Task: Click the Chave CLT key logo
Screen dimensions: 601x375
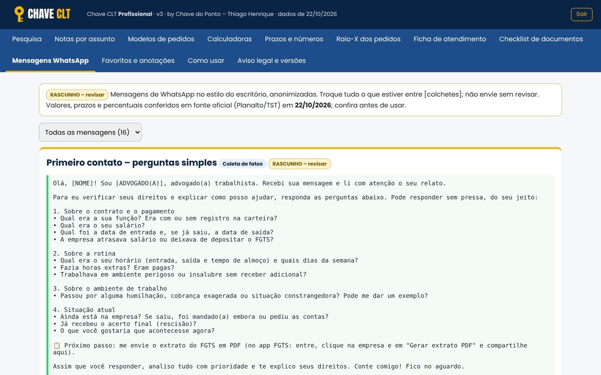Action: pyautogui.click(x=42, y=14)
